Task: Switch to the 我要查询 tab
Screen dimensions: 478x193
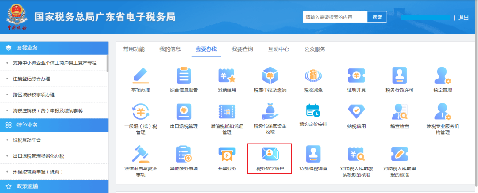Action: tap(243, 49)
